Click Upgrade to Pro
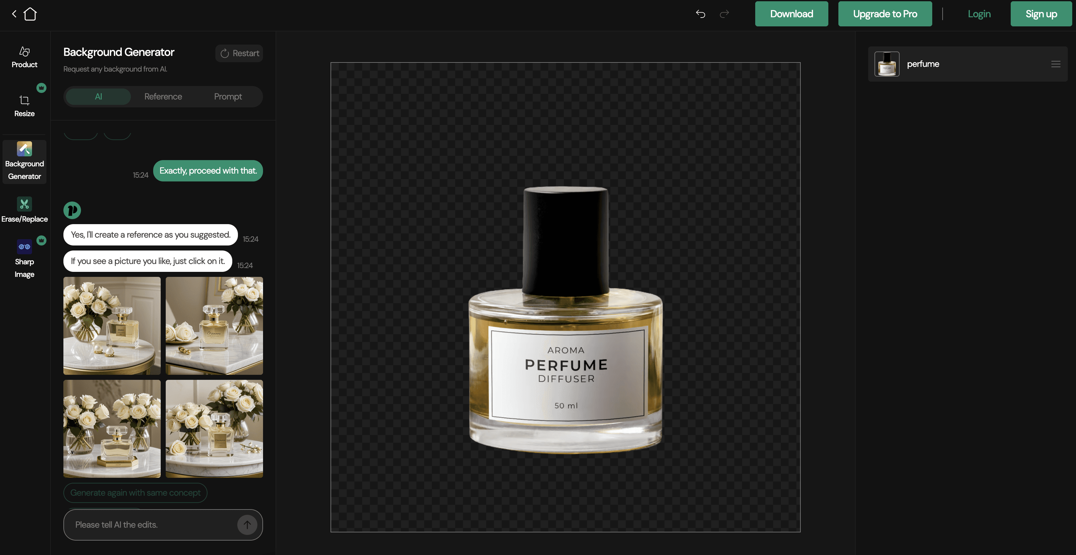 tap(885, 14)
